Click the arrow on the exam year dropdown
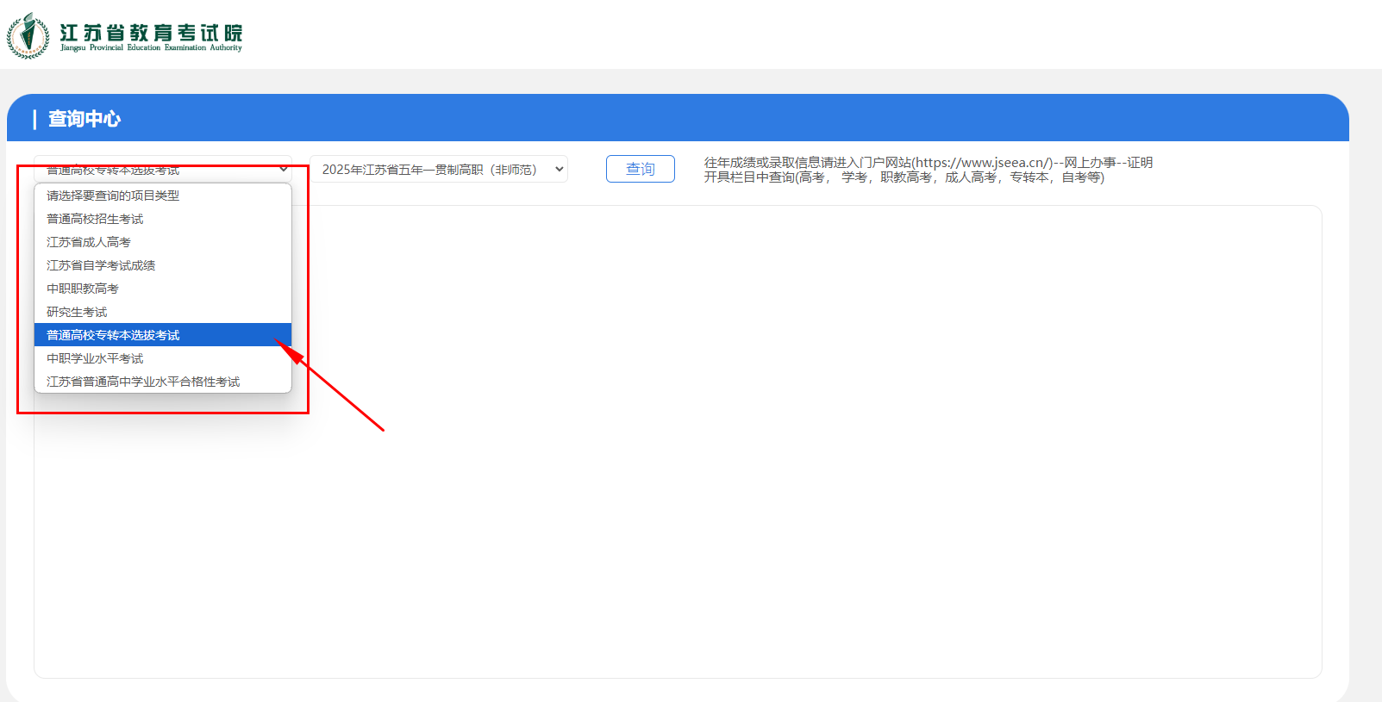 559,170
